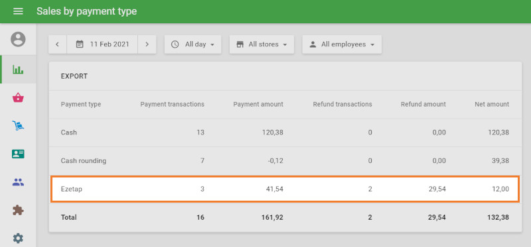This screenshot has width=531, height=247.
Task: Click Ezetap payment amount 41,54
Action: pyautogui.click(x=275, y=189)
